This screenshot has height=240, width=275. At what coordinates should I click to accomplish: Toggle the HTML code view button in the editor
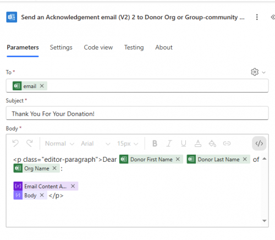(x=259, y=143)
